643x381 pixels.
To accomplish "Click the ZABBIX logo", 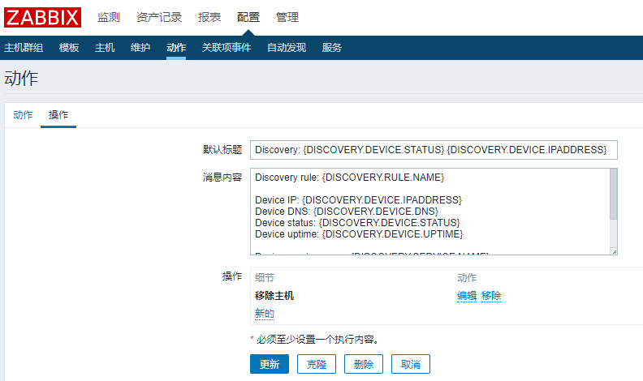I will click(43, 18).
